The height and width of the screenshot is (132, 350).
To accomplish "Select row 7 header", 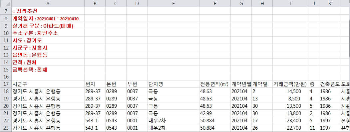I will (6, 11).
